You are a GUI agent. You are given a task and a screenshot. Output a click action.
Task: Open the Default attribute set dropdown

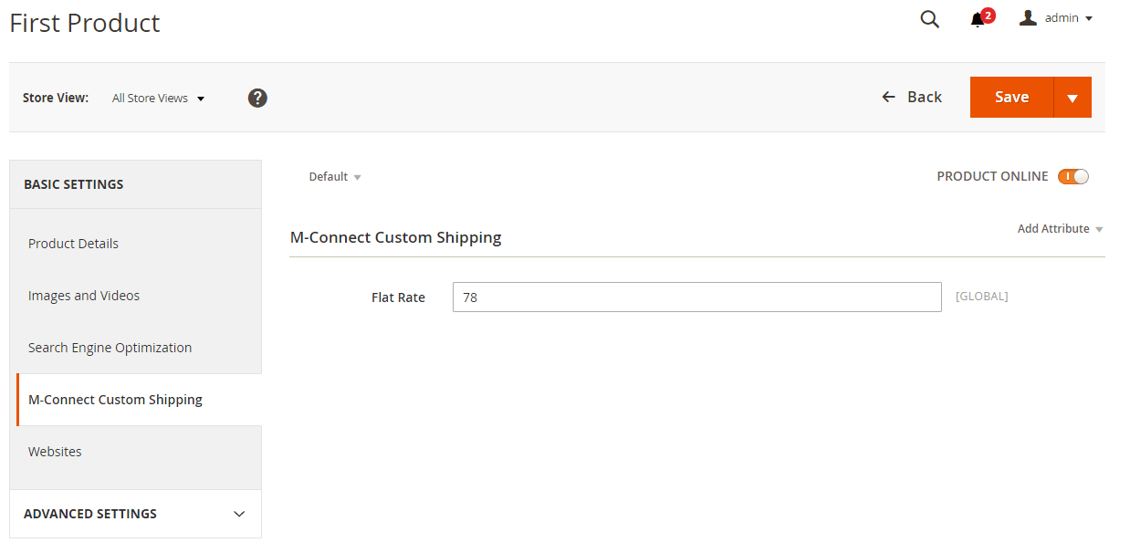pos(335,177)
